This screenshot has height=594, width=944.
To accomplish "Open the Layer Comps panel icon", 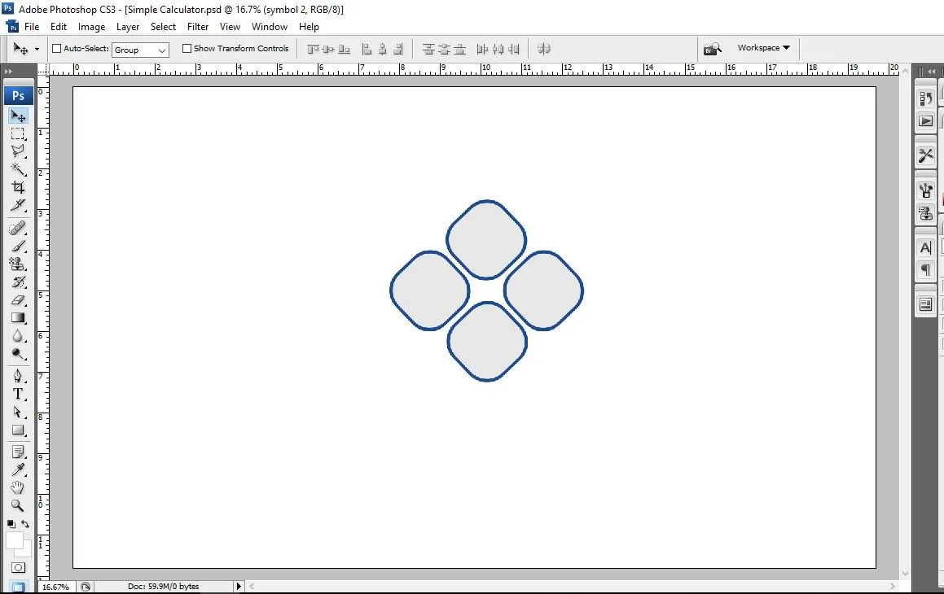I will [926, 305].
